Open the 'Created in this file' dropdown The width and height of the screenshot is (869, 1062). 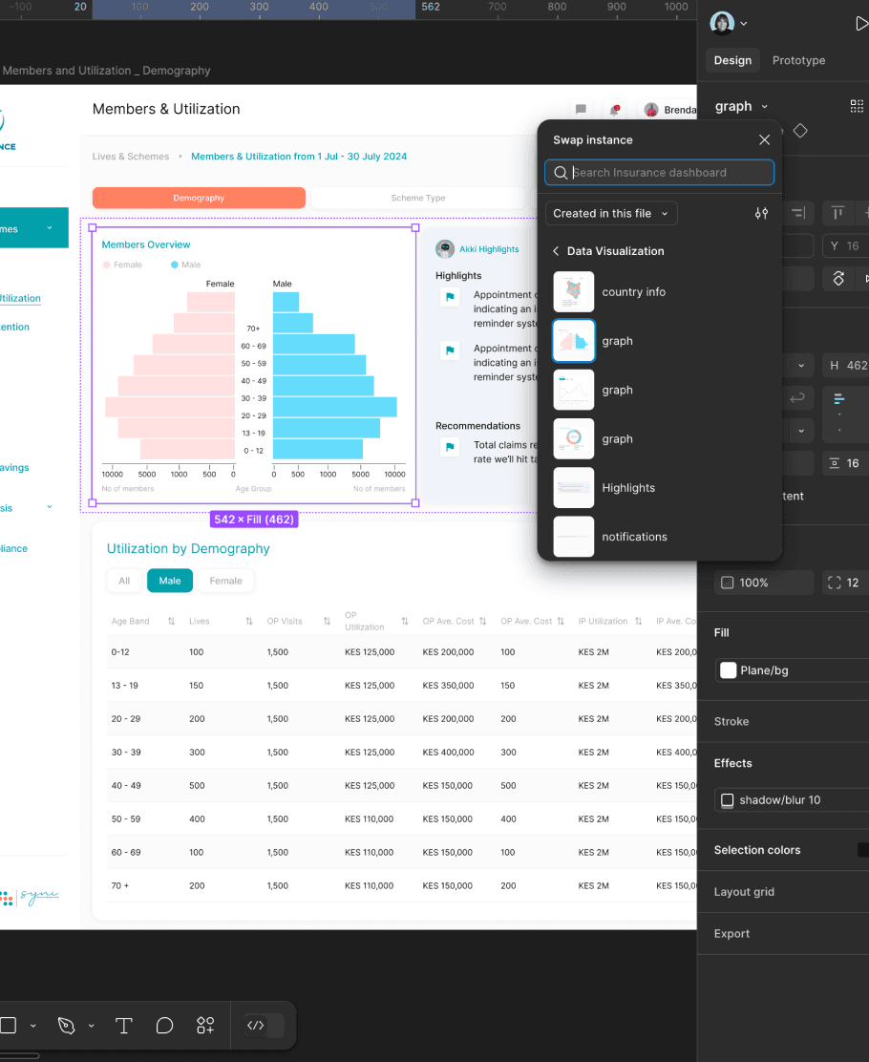[610, 213]
